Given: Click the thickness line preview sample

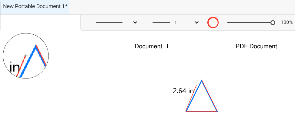Looking at the screenshot, I should (161, 22).
